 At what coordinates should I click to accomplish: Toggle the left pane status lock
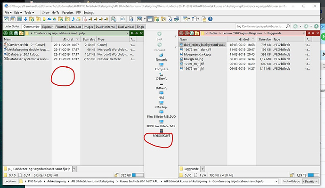click(x=116, y=175)
